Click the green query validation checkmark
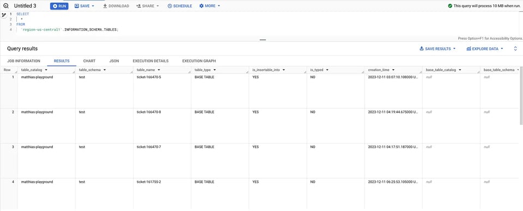 click(450, 6)
